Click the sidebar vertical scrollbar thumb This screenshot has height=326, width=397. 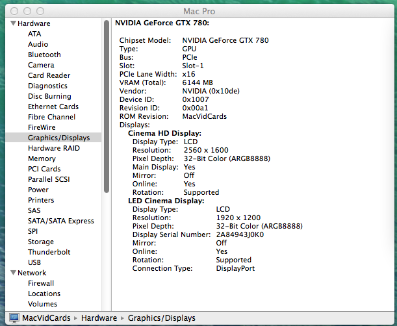coord(107,107)
